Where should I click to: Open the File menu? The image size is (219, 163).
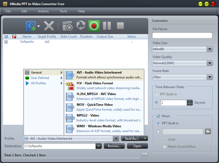click(8, 11)
